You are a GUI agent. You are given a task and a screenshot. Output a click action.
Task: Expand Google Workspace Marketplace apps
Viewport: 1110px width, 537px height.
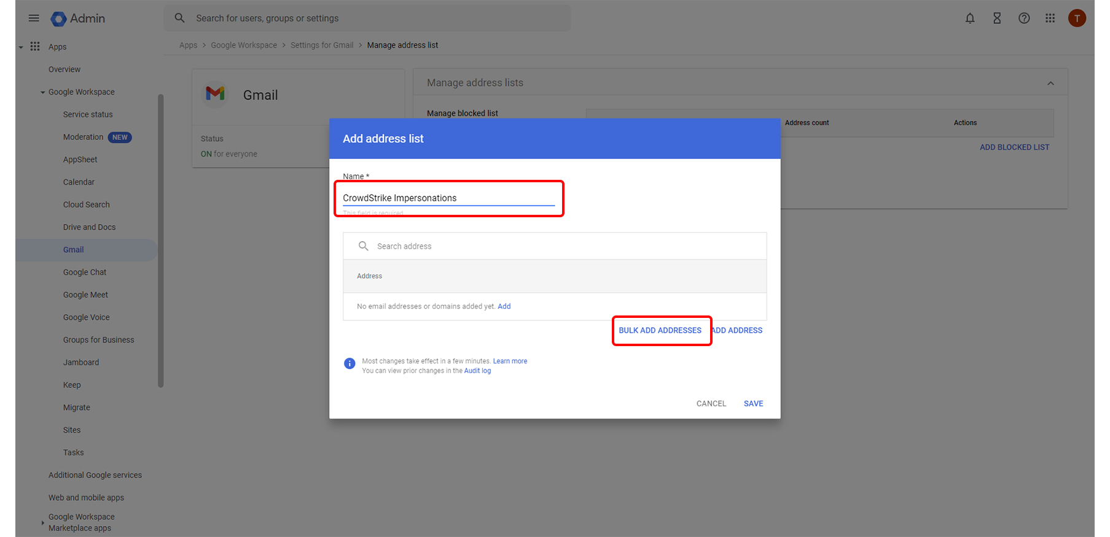42,523
